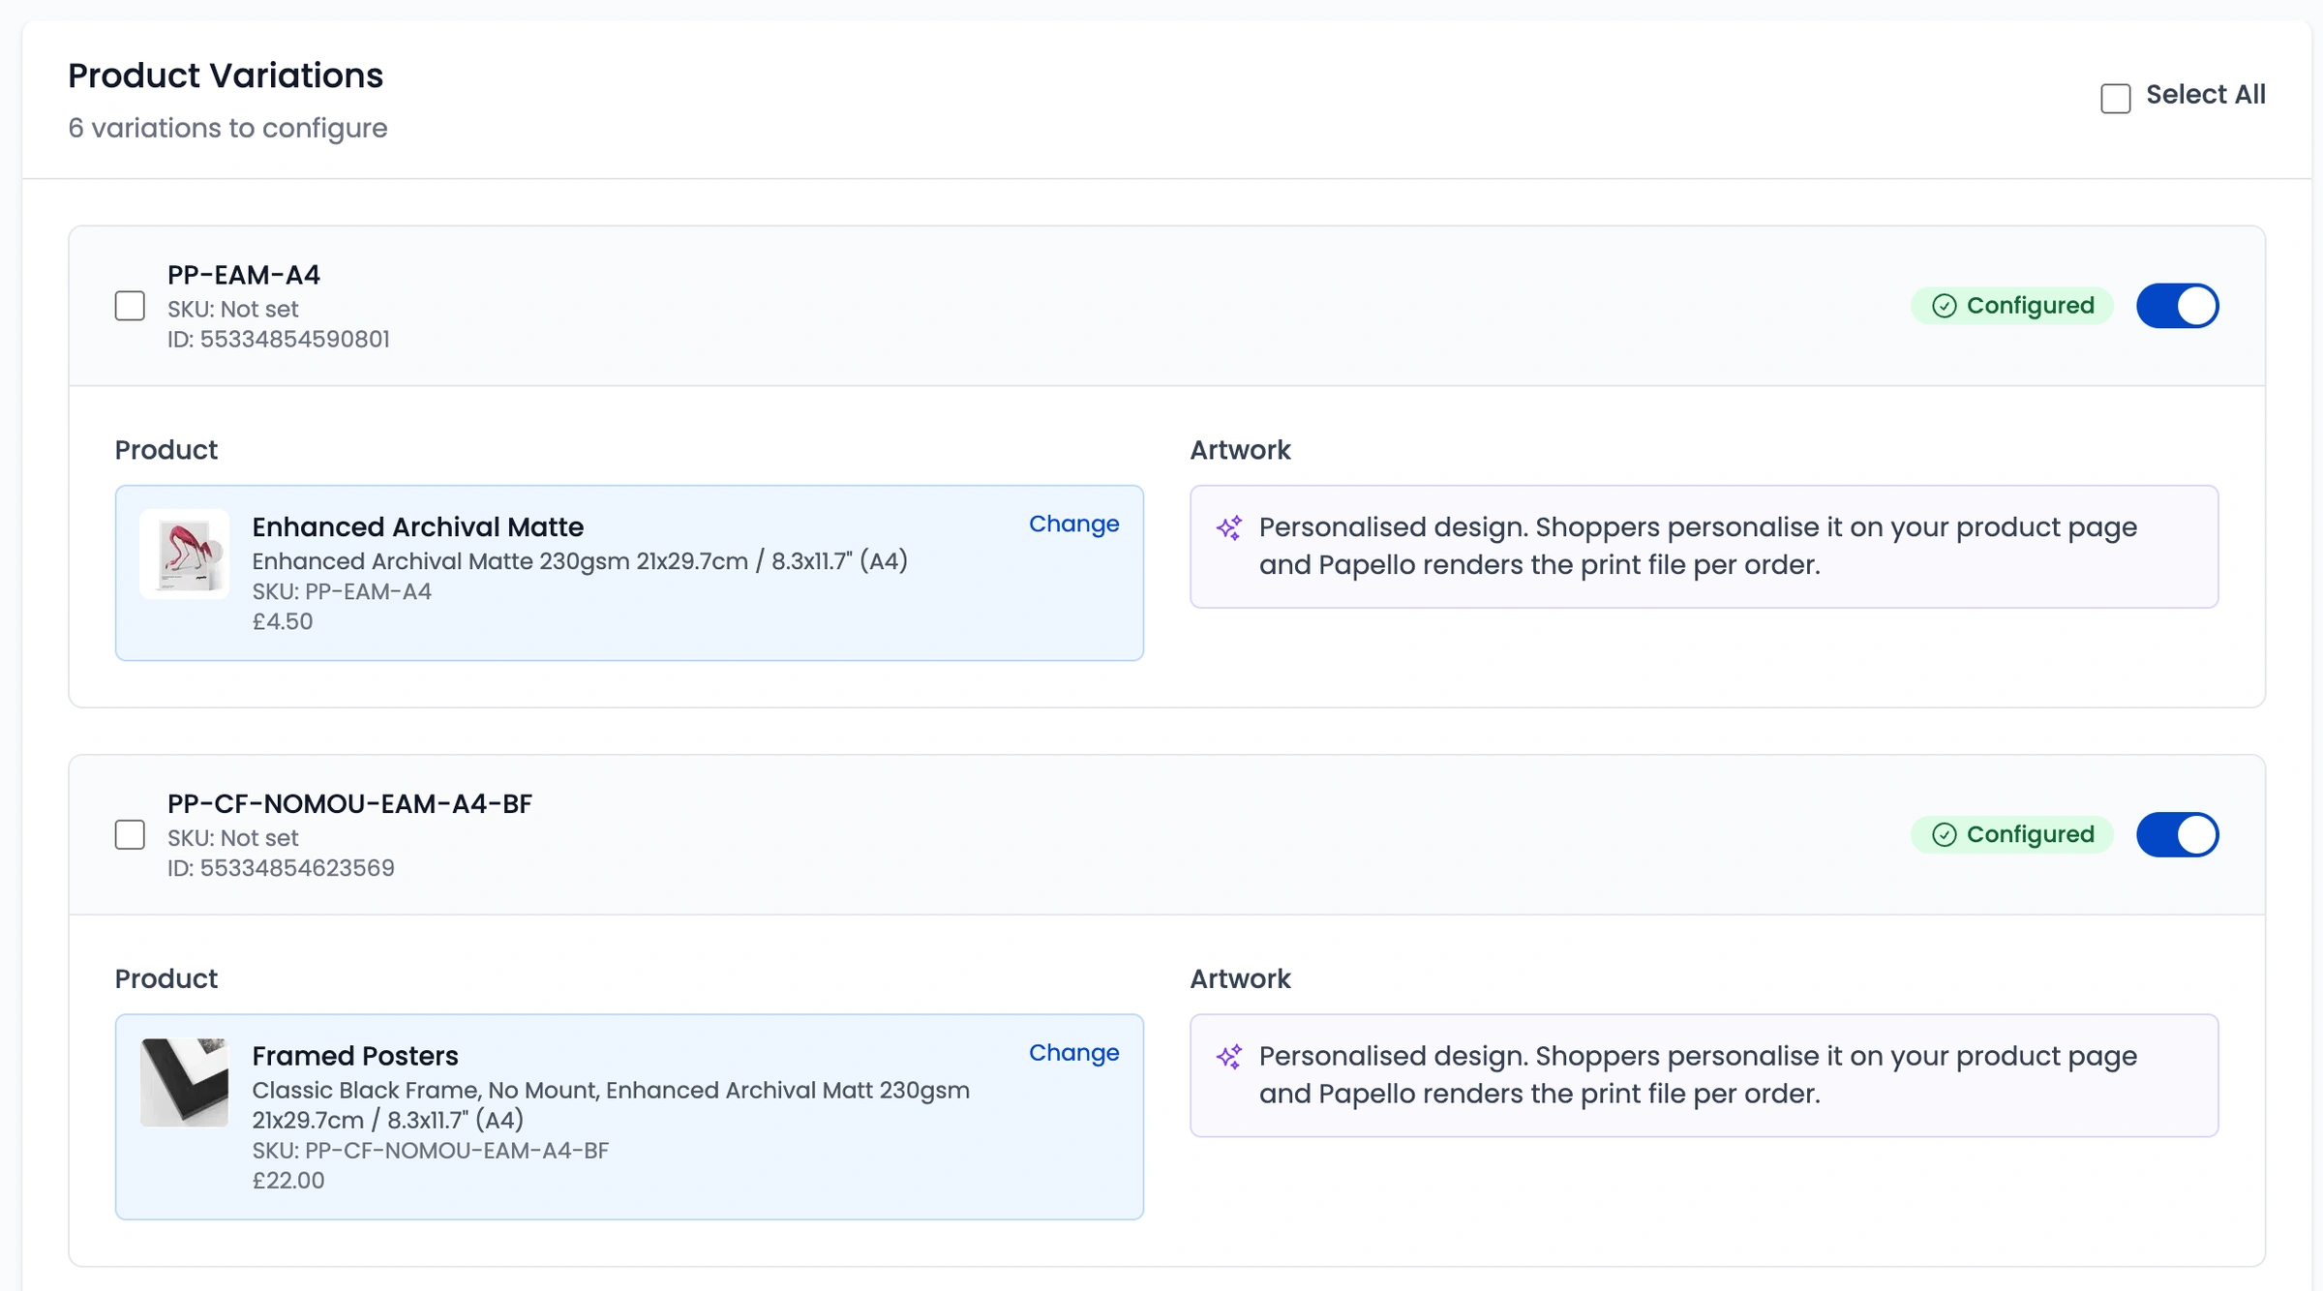Select the PP-CF-NOMOU-EAM-A4-BF variation title
The width and height of the screenshot is (2323, 1291).
(x=349, y=803)
